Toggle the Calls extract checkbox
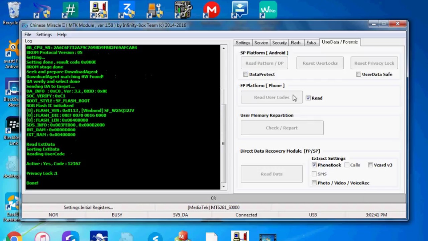The width and height of the screenshot is (428, 241). click(347, 165)
